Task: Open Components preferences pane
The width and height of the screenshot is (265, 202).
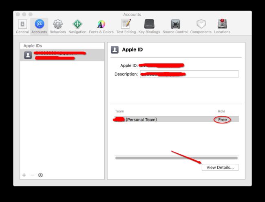Action: click(201, 27)
